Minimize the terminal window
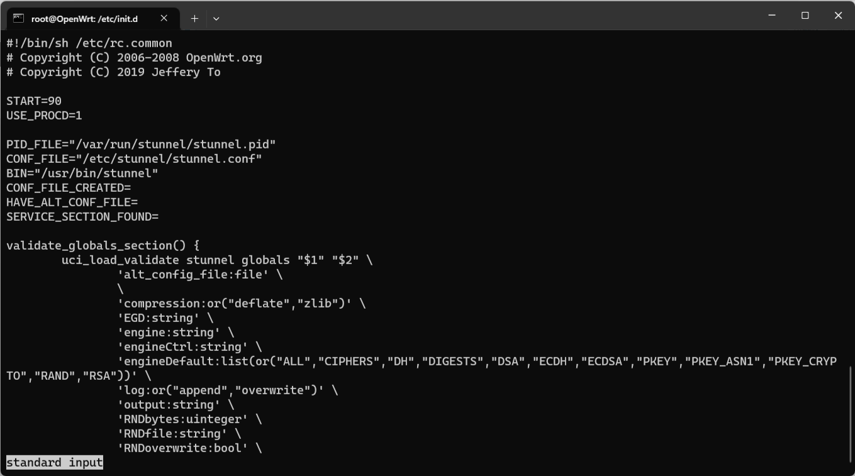The image size is (855, 476). [772, 16]
